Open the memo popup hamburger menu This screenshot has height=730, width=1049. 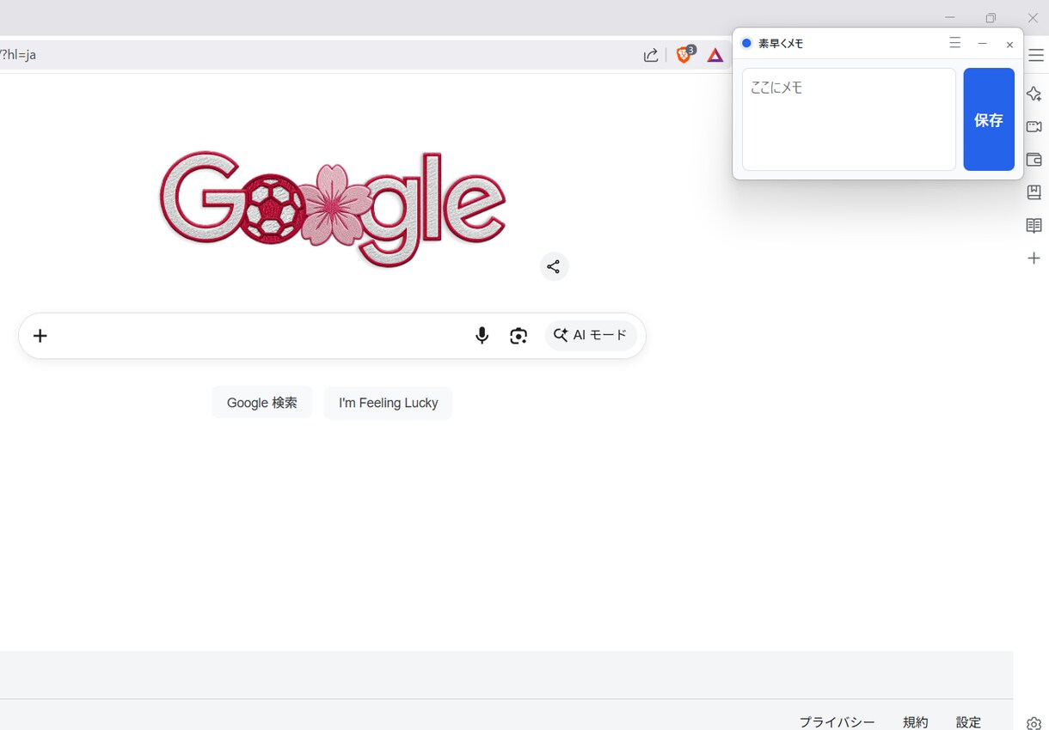pos(955,43)
